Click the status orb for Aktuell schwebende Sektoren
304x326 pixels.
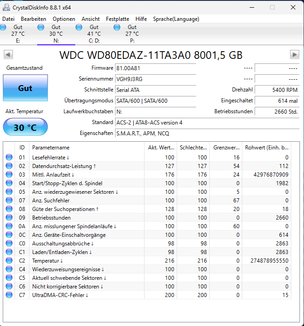[9, 278]
